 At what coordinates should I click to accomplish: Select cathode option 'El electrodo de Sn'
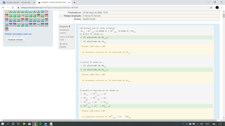(x=81, y=41)
